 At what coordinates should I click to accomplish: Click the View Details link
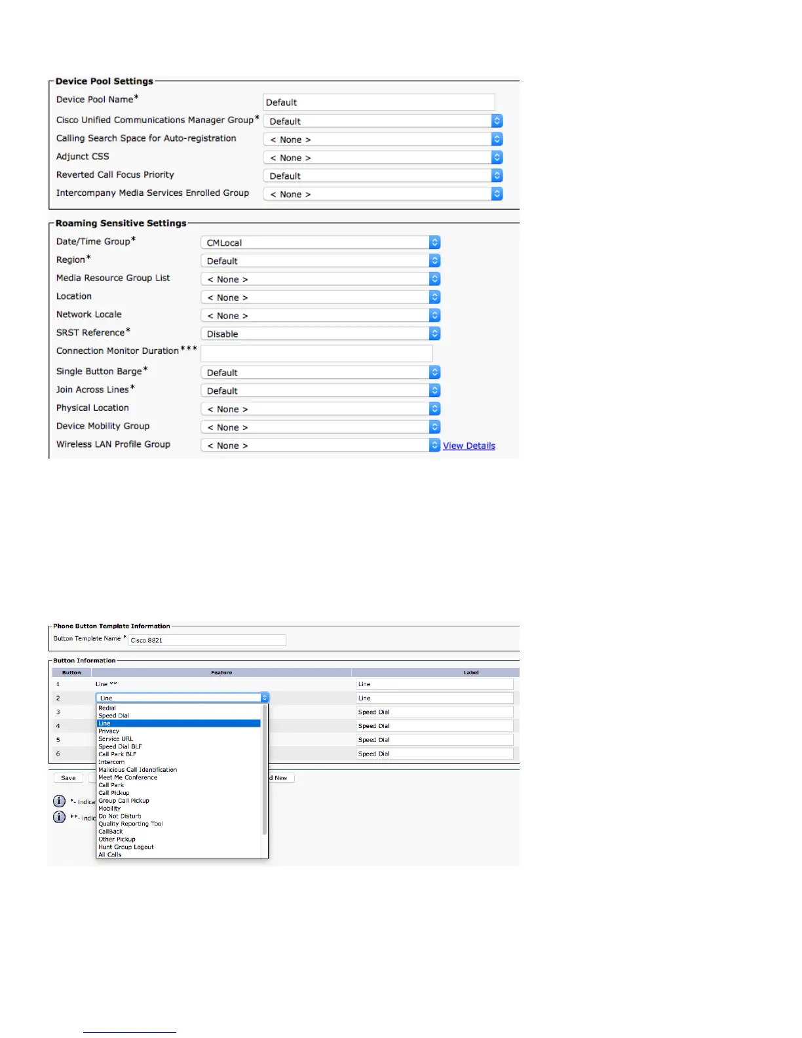pos(469,446)
